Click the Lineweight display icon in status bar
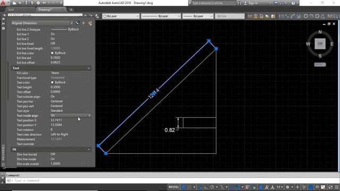340x191 pixels. coord(248,187)
